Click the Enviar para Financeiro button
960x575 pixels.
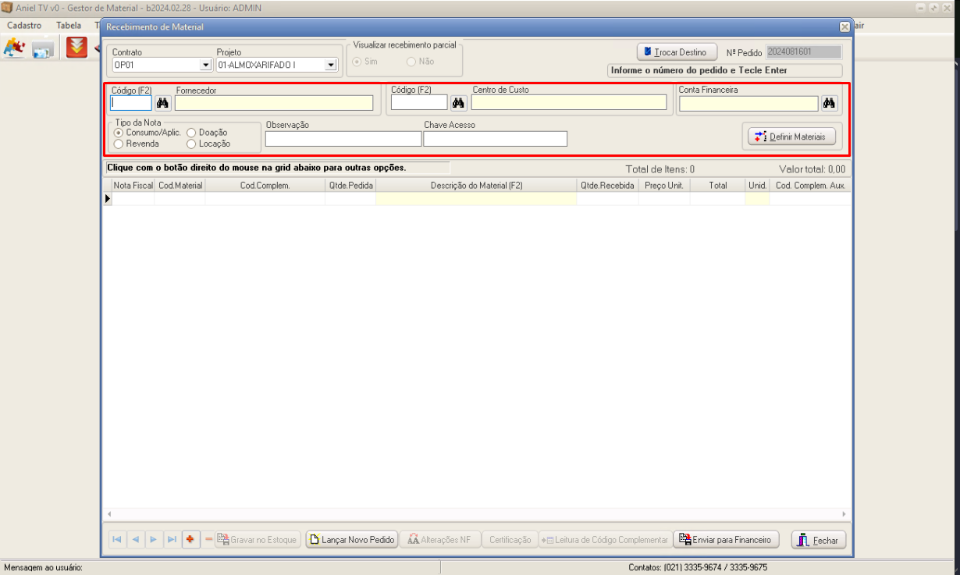coord(726,540)
